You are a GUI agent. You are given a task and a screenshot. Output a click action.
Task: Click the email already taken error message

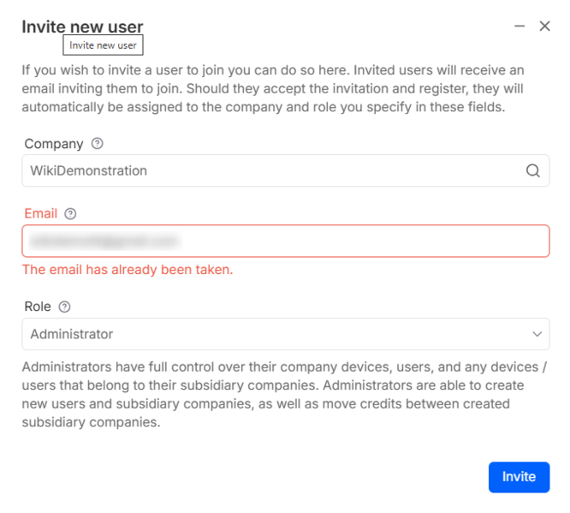(128, 269)
